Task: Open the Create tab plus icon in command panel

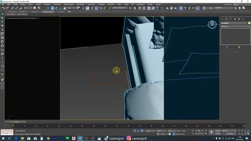Action: coord(222,19)
